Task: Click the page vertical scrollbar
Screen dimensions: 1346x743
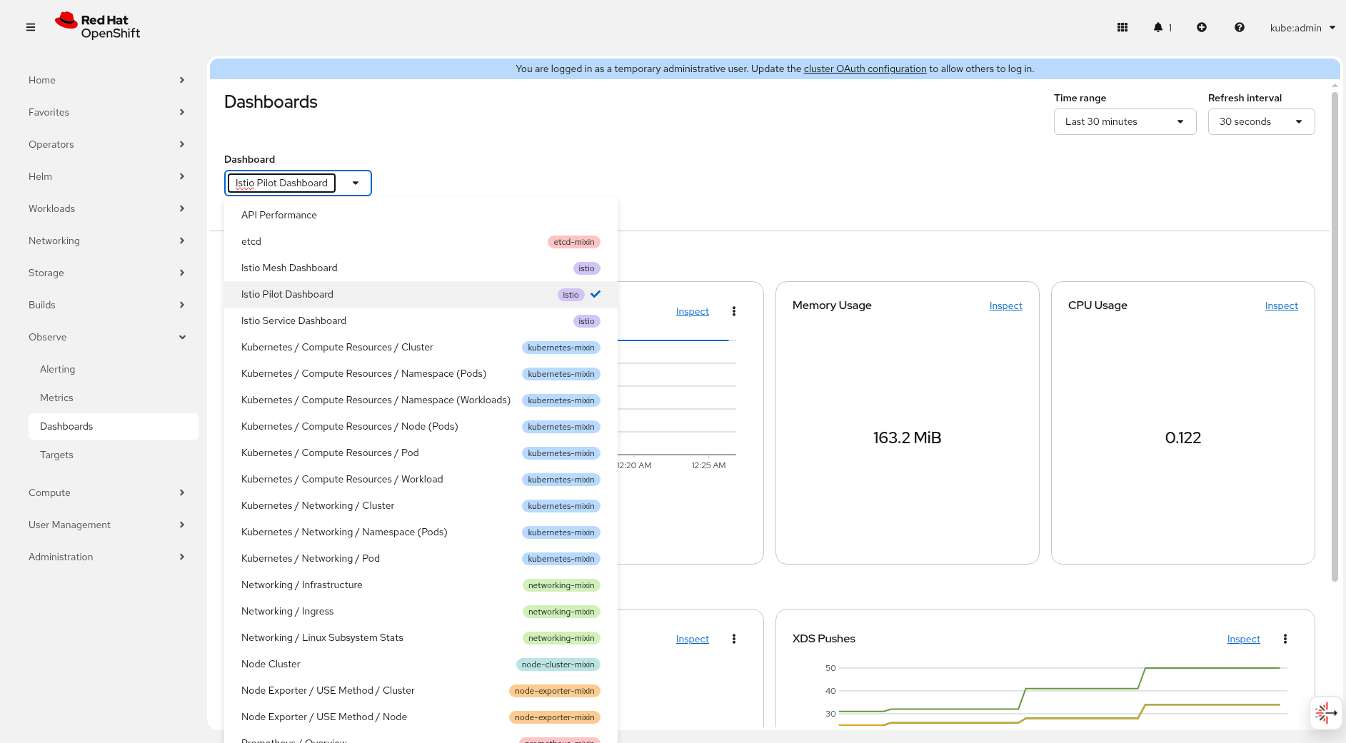Action: [x=1335, y=335]
